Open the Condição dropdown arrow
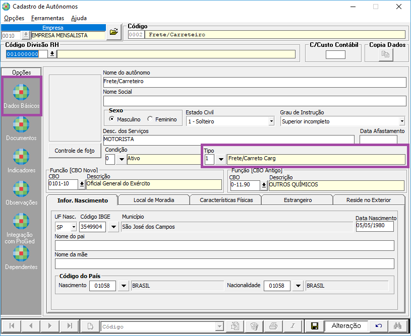 122,159
